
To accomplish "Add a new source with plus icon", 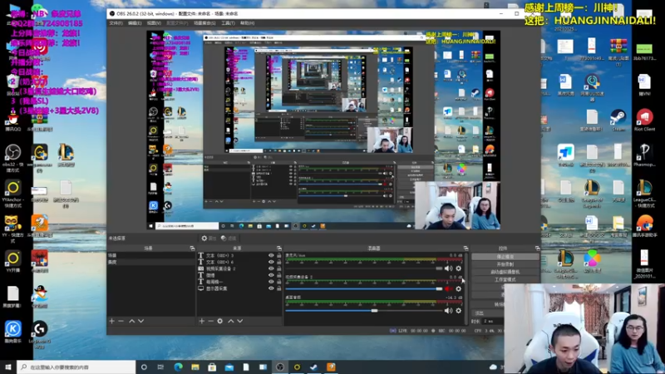I will (x=202, y=321).
